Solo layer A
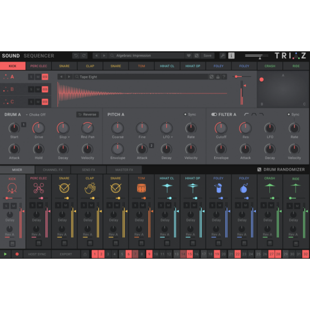Viewport: 310px width, 310px height. (31, 77)
